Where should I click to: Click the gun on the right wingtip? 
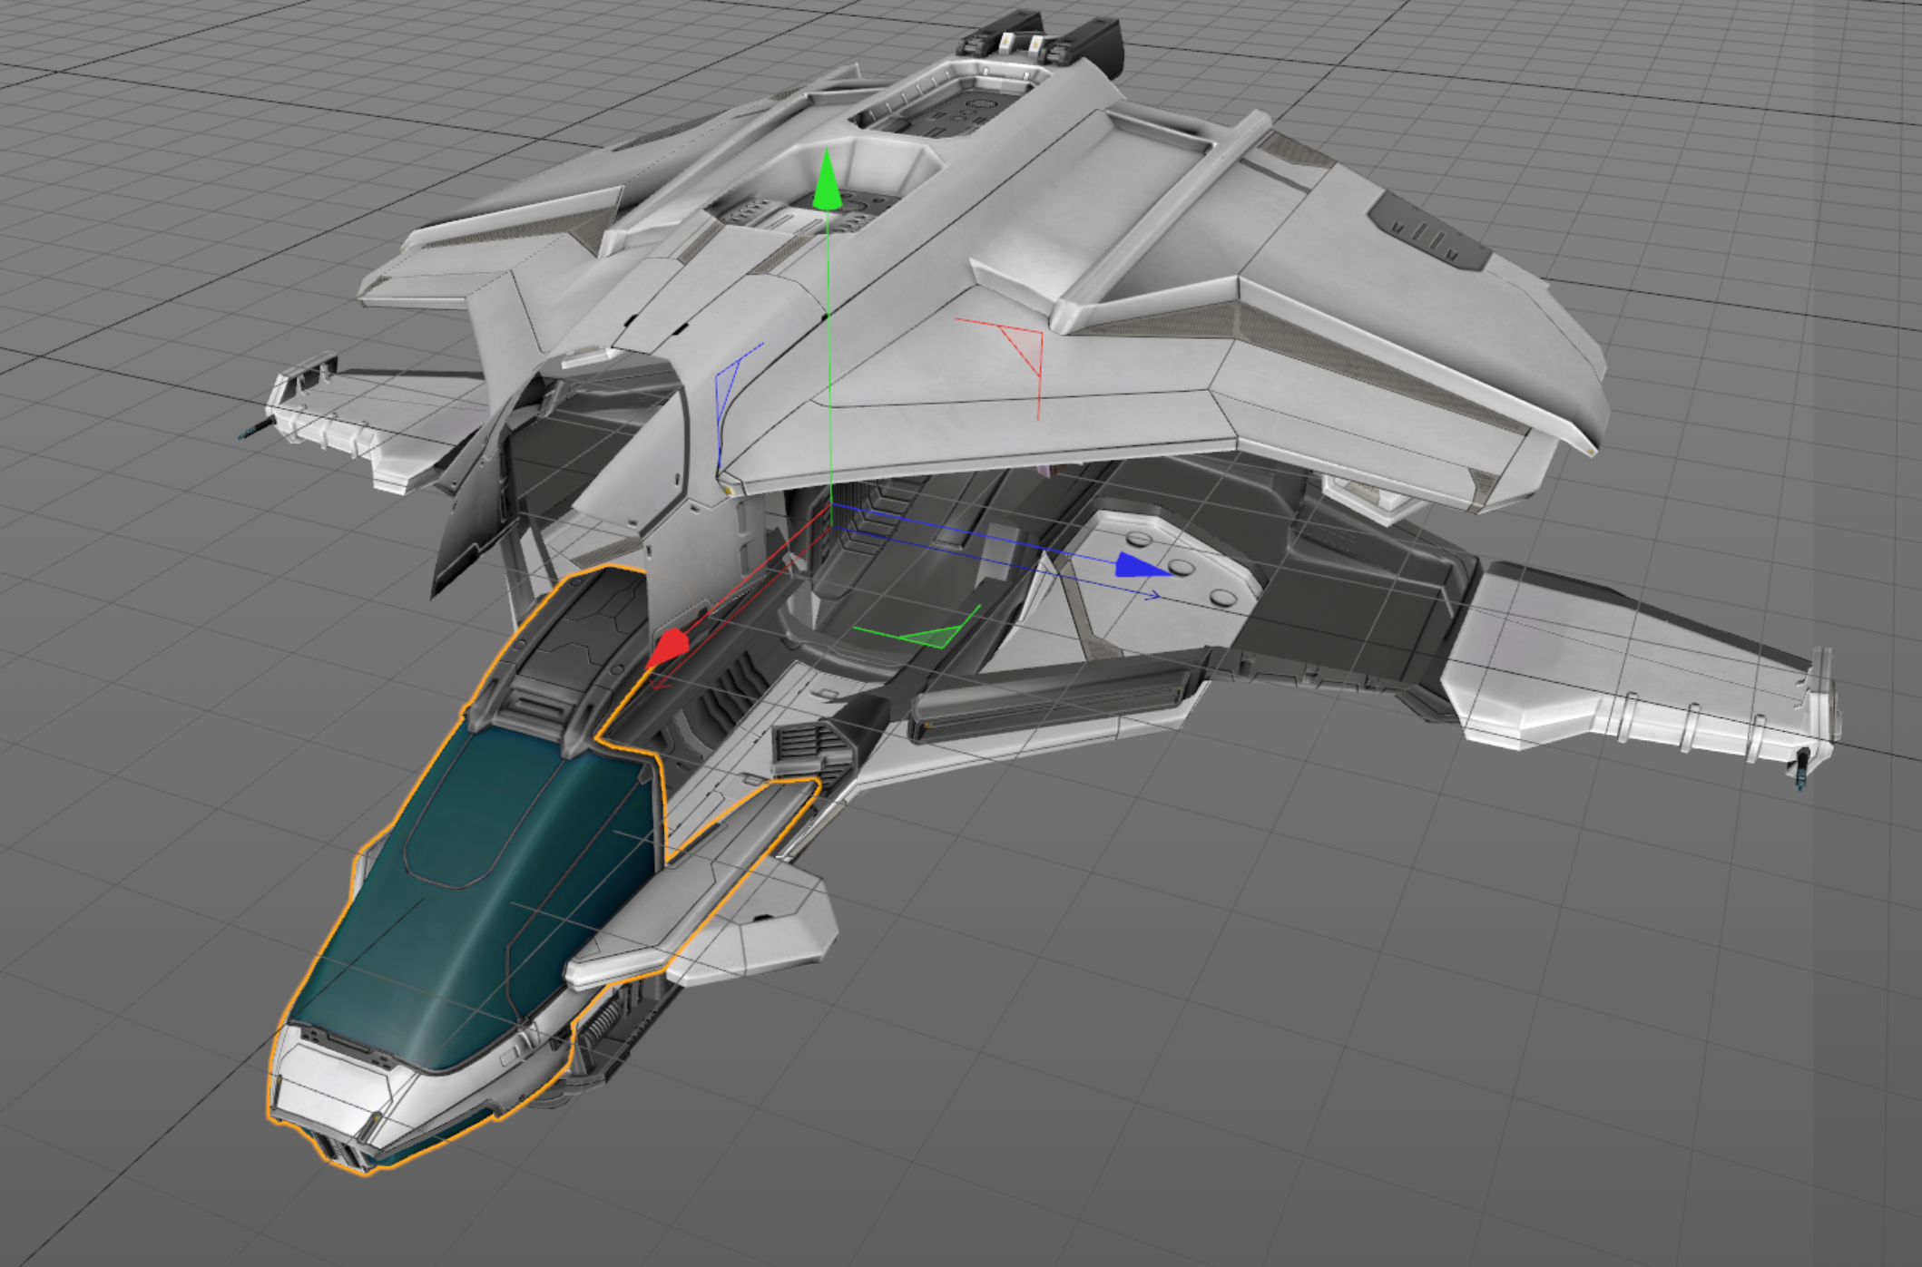pyautogui.click(x=1801, y=767)
